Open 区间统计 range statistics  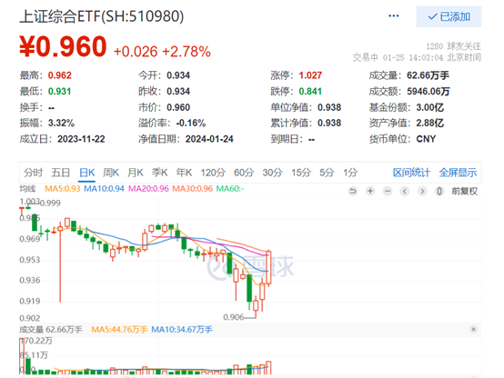tap(411, 173)
